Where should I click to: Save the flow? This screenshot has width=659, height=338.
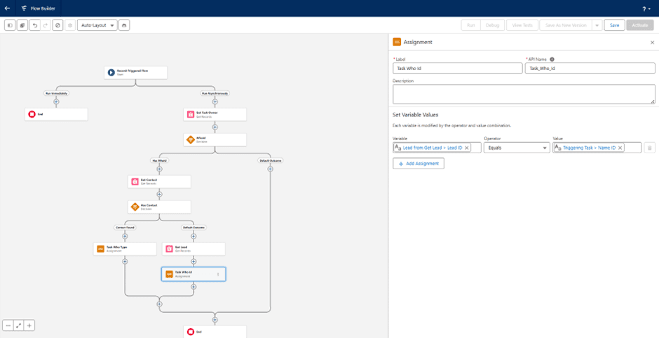click(x=614, y=25)
